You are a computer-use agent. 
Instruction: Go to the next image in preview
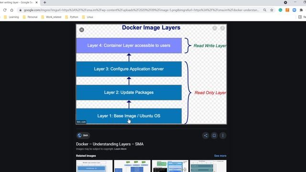222,28
